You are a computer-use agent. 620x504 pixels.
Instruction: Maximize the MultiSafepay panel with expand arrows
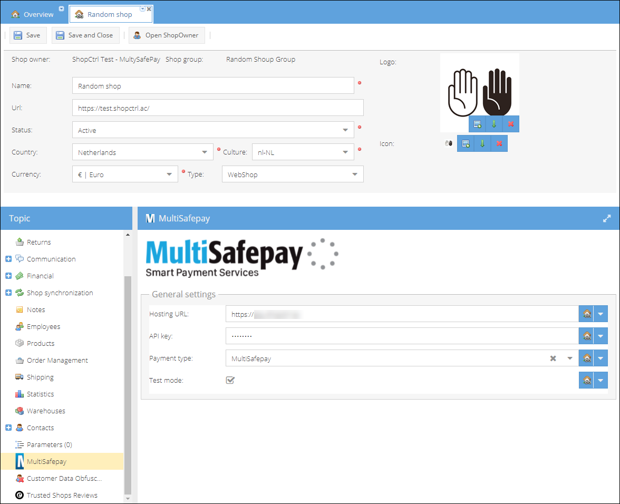click(606, 218)
